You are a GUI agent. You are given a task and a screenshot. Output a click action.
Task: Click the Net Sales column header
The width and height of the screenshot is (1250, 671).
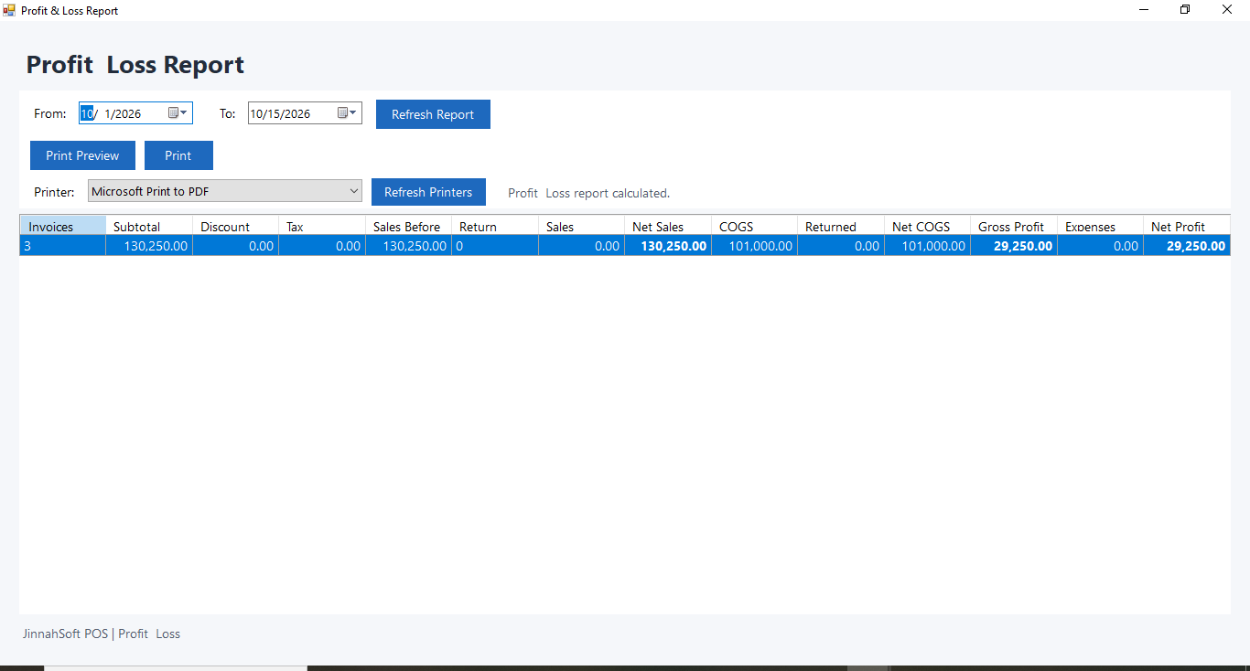(x=668, y=226)
